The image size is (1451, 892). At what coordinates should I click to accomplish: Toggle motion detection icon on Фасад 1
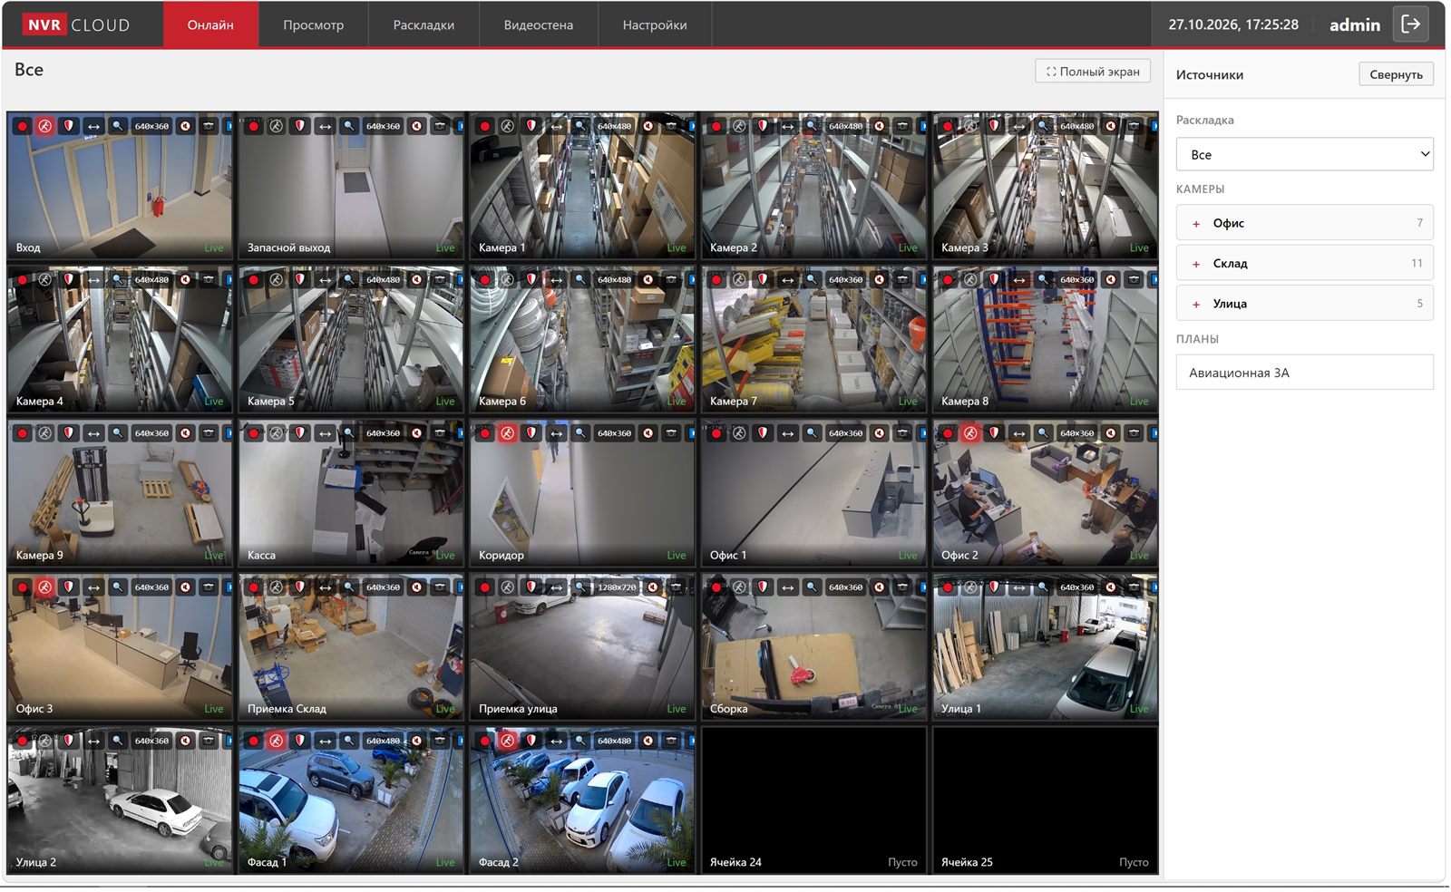point(277,741)
